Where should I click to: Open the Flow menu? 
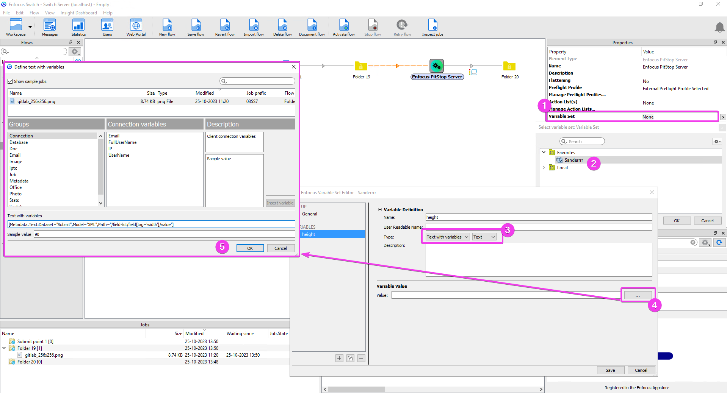point(34,13)
